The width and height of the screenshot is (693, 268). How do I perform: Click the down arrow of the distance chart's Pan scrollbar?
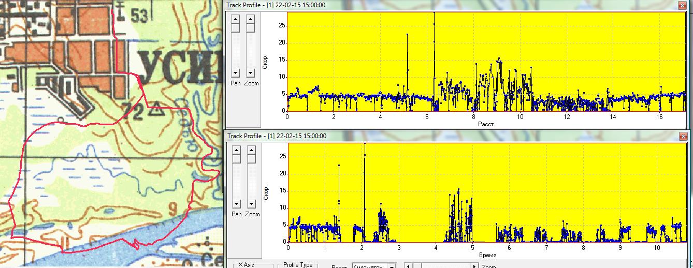coord(236,73)
